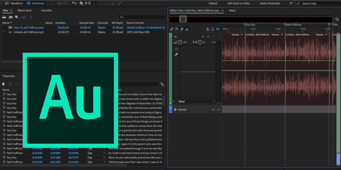Show the Inputs/Outputs track controls
Image resolution: width=341 pixels, height=170 pixels.
click(172, 29)
